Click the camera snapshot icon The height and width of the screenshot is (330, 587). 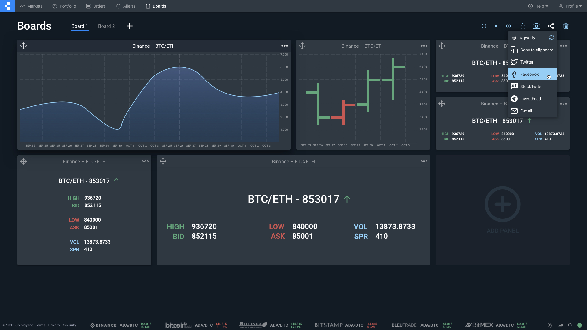[x=536, y=26]
